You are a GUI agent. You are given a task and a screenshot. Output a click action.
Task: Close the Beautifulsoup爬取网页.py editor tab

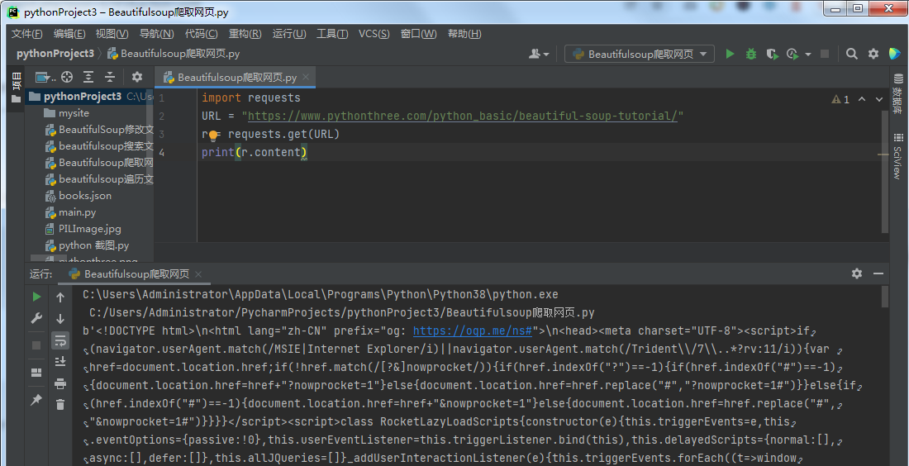click(306, 77)
